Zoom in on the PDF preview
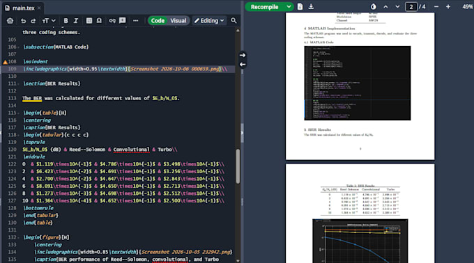The image size is (474, 263). click(448, 7)
